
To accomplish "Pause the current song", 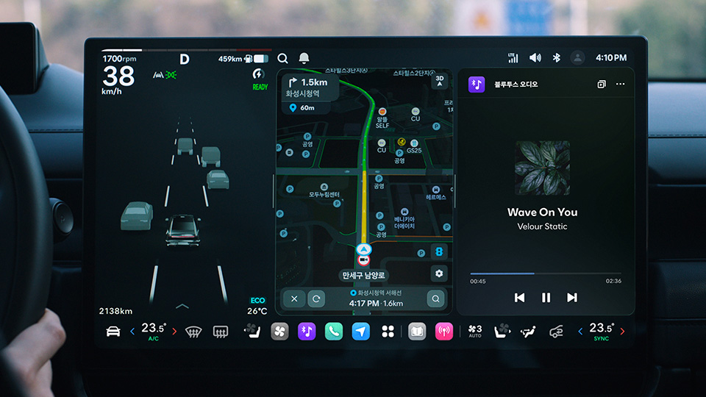I will [546, 298].
